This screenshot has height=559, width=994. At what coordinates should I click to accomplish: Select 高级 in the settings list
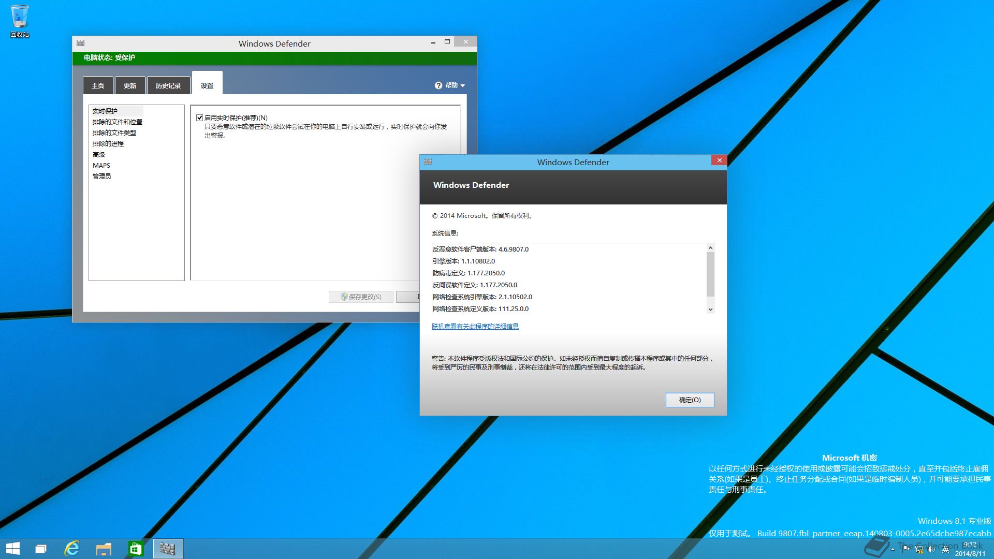[x=99, y=154]
